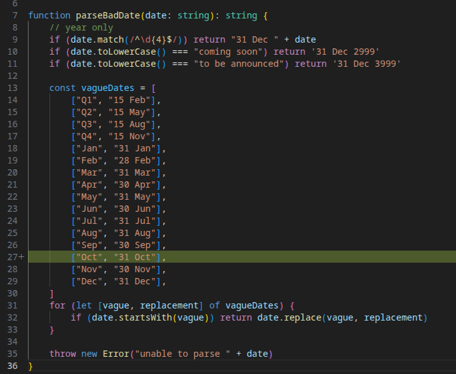Click the startsWith method call
The width and height of the screenshot is (456, 374).
(145, 317)
